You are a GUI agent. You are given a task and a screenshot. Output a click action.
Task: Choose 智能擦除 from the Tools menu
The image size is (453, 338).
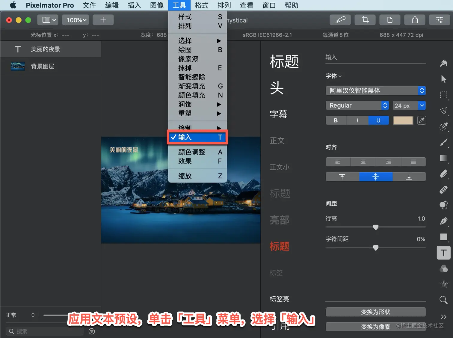(198, 77)
